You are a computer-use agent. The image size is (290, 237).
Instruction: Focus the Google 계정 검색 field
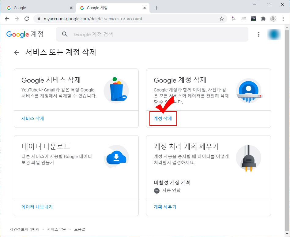coord(152,34)
